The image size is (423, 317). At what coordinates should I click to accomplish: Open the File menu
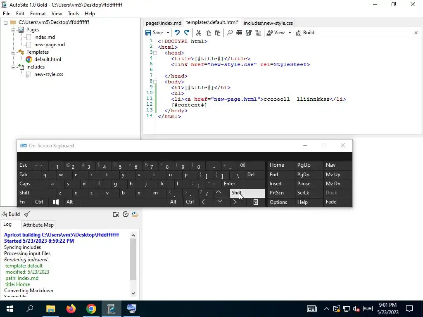point(7,14)
